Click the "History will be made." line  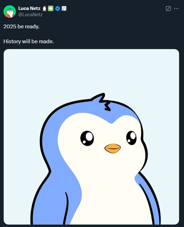[x=29, y=41]
